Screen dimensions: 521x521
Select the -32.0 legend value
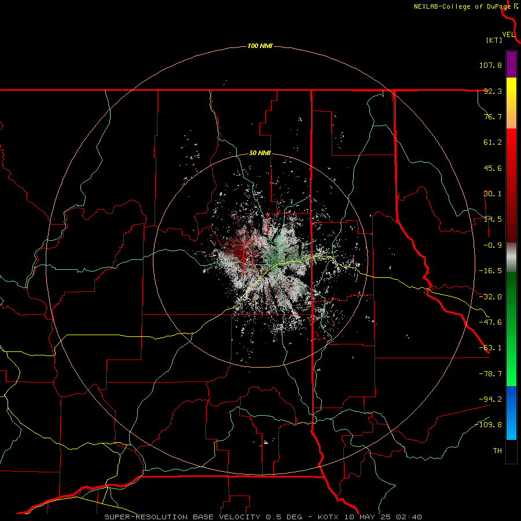(x=490, y=297)
